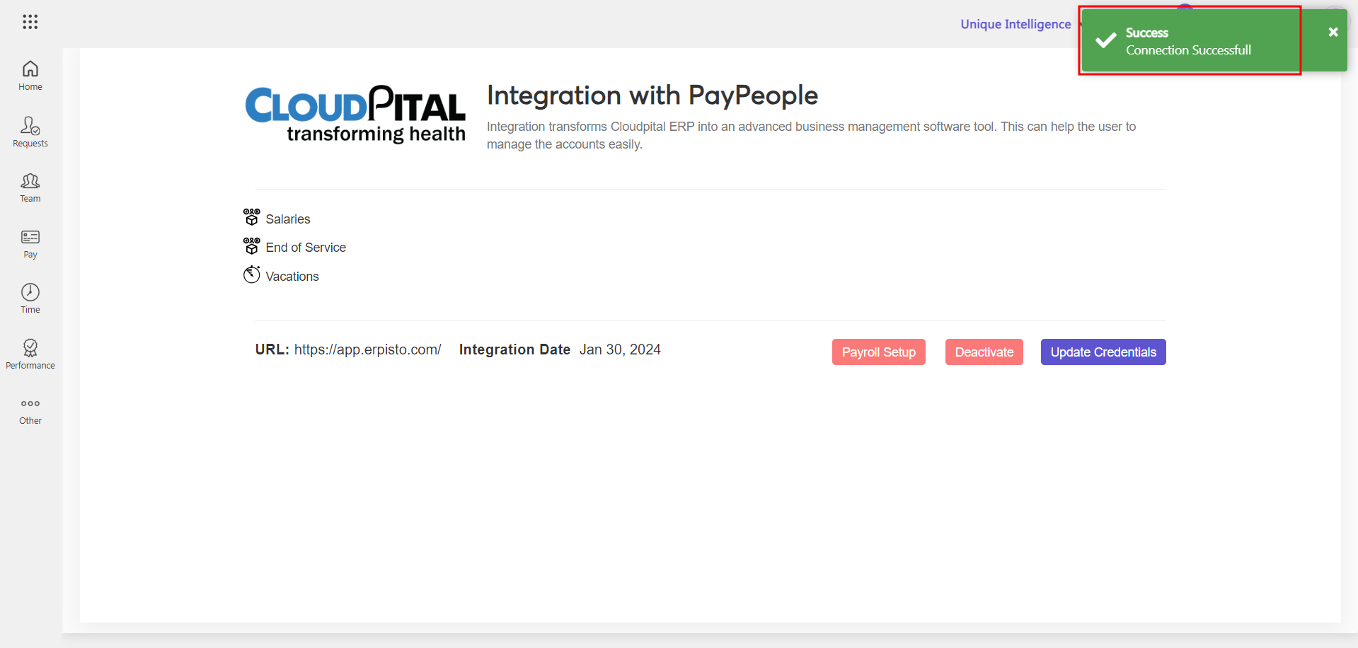This screenshot has height=648, width=1358.
Task: Dismiss the success notification
Action: pos(1333,32)
